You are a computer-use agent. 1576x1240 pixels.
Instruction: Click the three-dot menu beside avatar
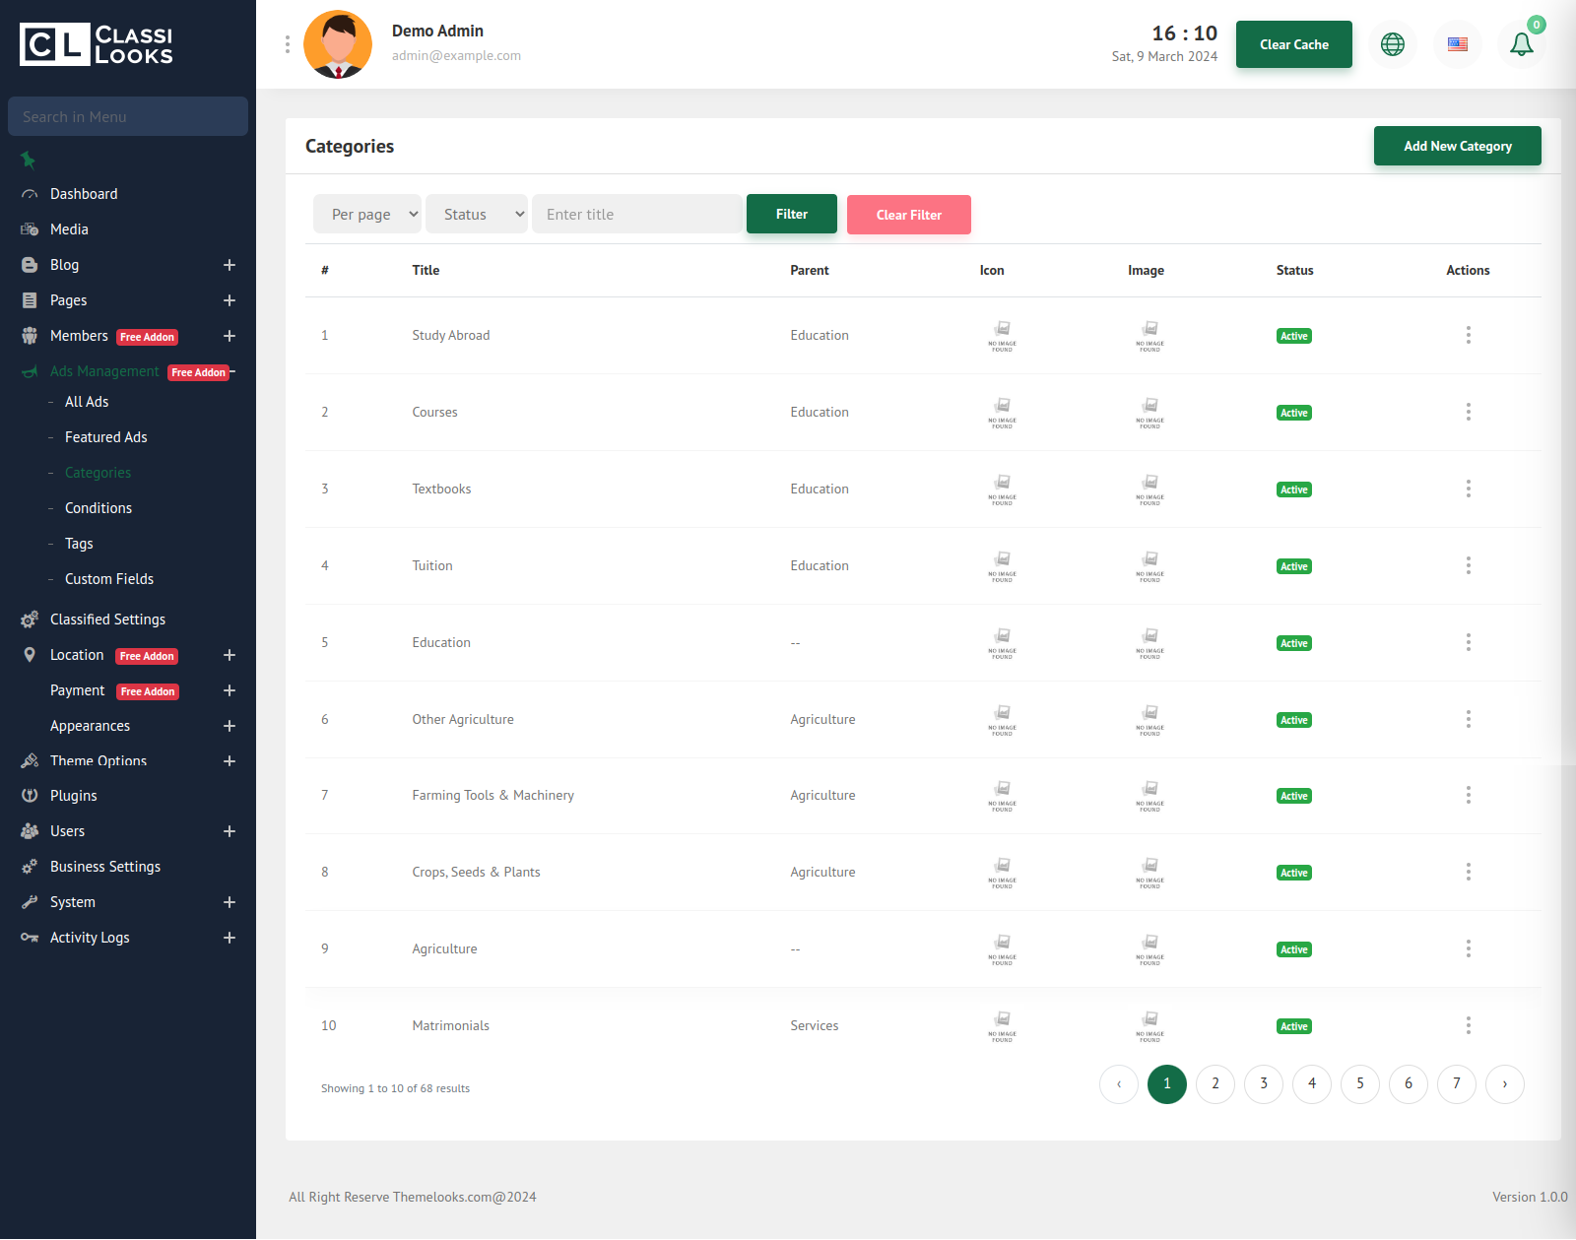(288, 44)
